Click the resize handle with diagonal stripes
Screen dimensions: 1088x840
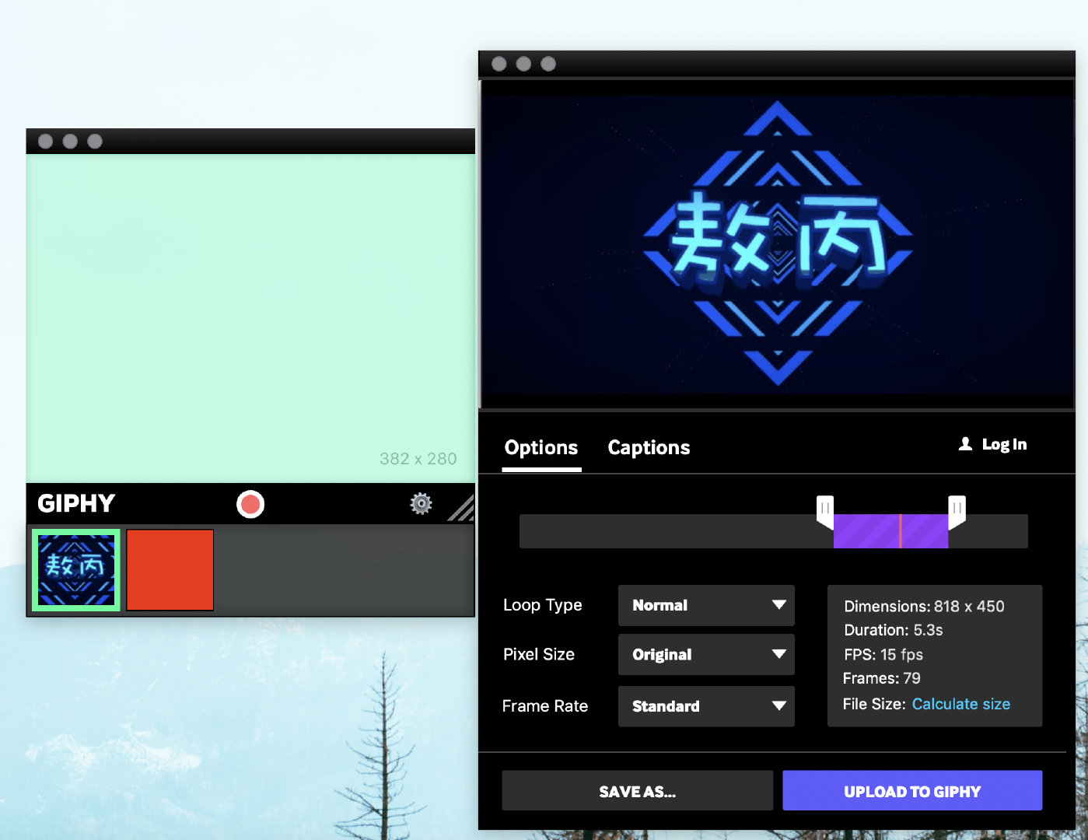[x=461, y=509]
